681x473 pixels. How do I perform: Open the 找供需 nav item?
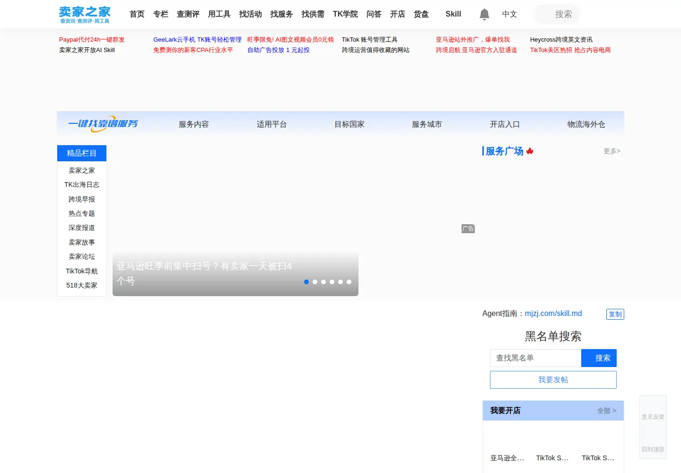(313, 14)
